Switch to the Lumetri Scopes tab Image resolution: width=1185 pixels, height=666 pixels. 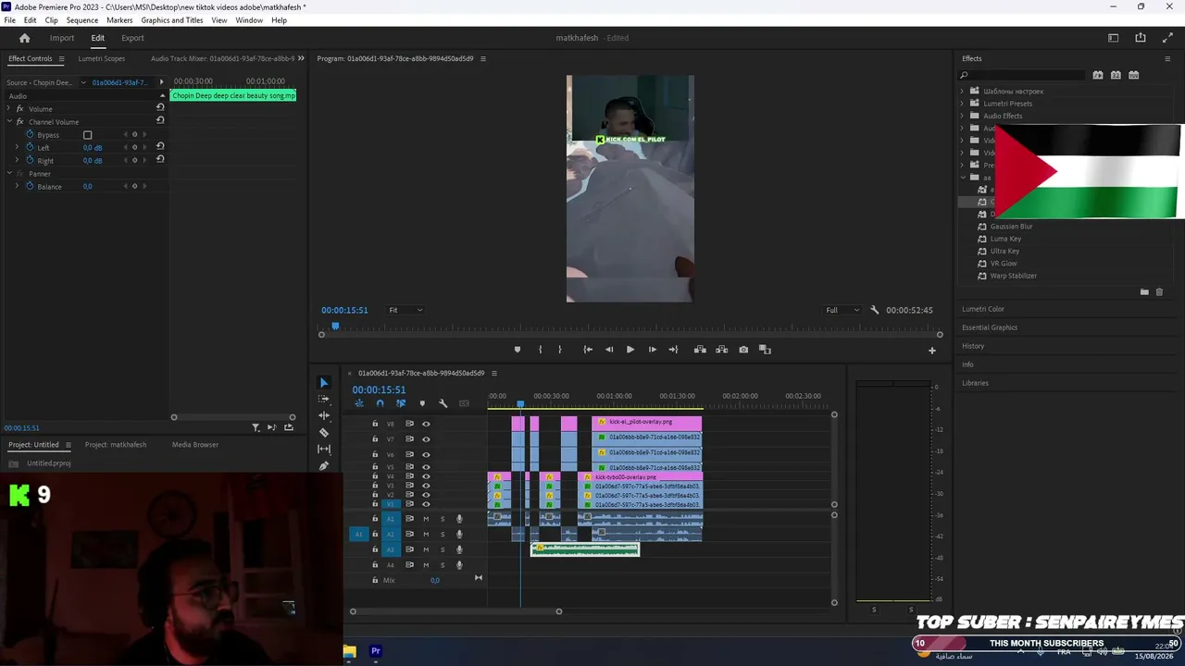point(102,58)
